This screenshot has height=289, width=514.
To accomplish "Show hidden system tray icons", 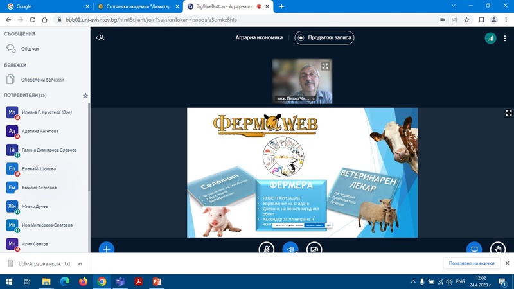I will coord(413,282).
